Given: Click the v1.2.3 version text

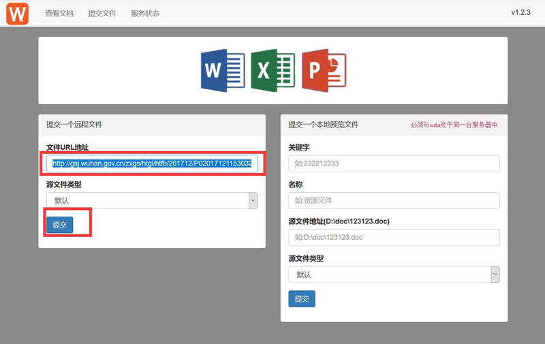Looking at the screenshot, I should pyautogui.click(x=520, y=12).
